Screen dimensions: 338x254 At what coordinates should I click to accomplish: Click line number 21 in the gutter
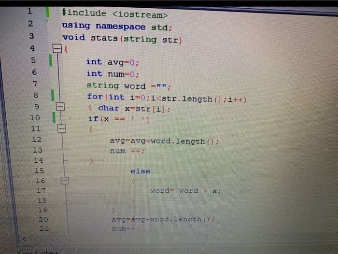[44, 228]
